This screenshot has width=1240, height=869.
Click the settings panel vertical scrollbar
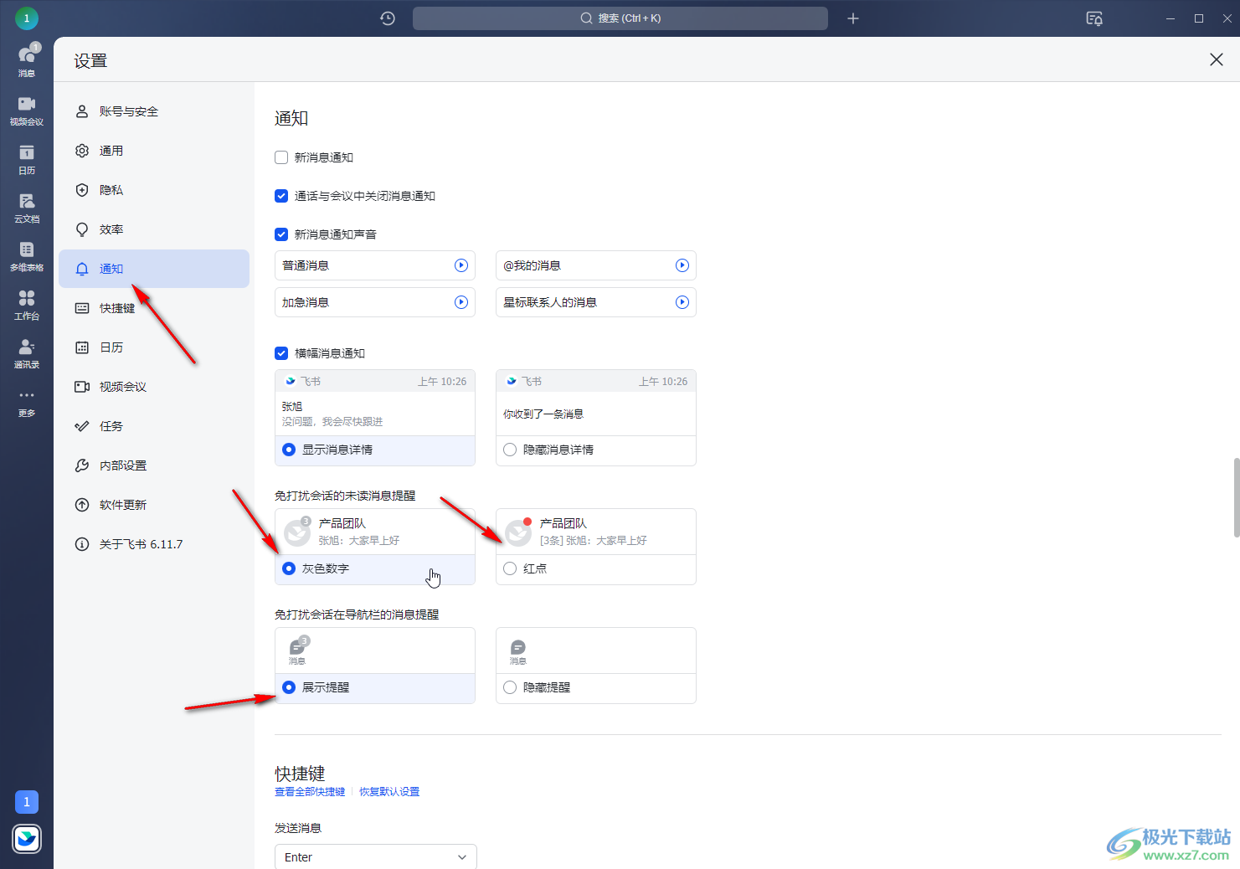point(1236,497)
